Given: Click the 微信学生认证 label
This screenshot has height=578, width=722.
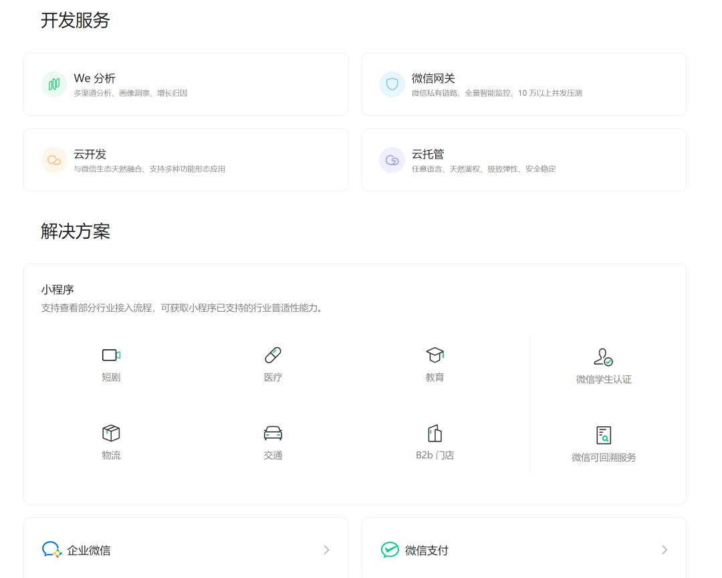Looking at the screenshot, I should coord(604,379).
